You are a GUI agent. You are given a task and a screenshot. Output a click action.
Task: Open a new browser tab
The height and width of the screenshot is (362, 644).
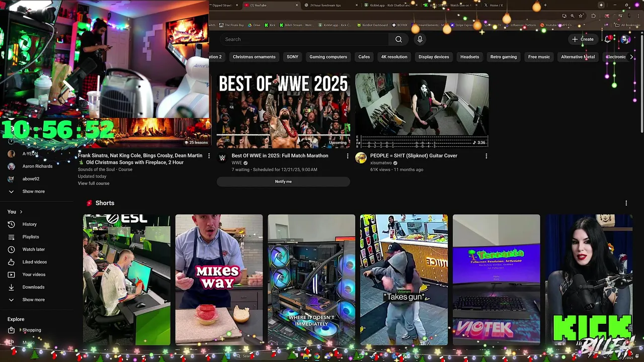pyautogui.click(x=545, y=5)
